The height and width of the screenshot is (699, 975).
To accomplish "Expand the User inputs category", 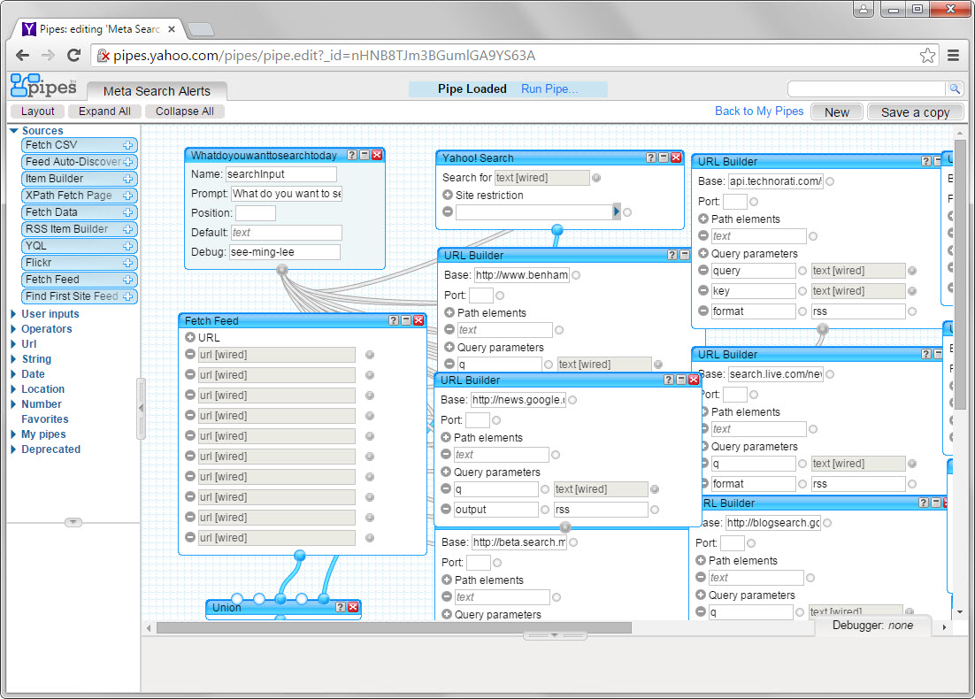I will tap(13, 314).
